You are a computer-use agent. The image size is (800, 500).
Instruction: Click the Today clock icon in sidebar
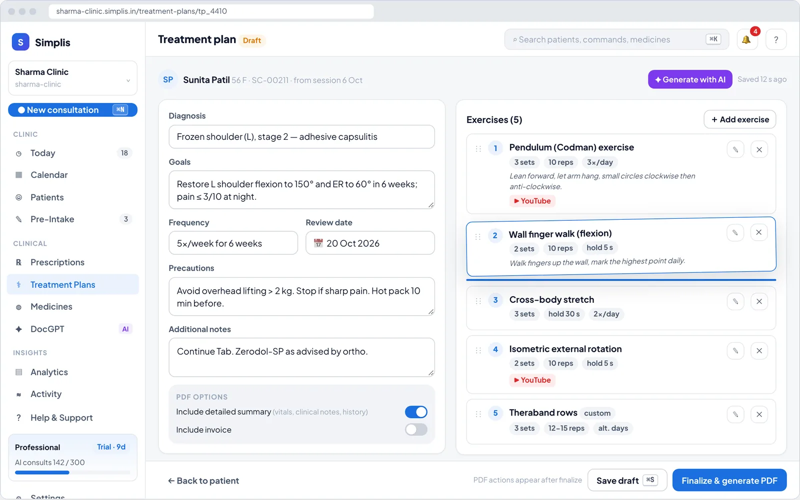(x=19, y=153)
